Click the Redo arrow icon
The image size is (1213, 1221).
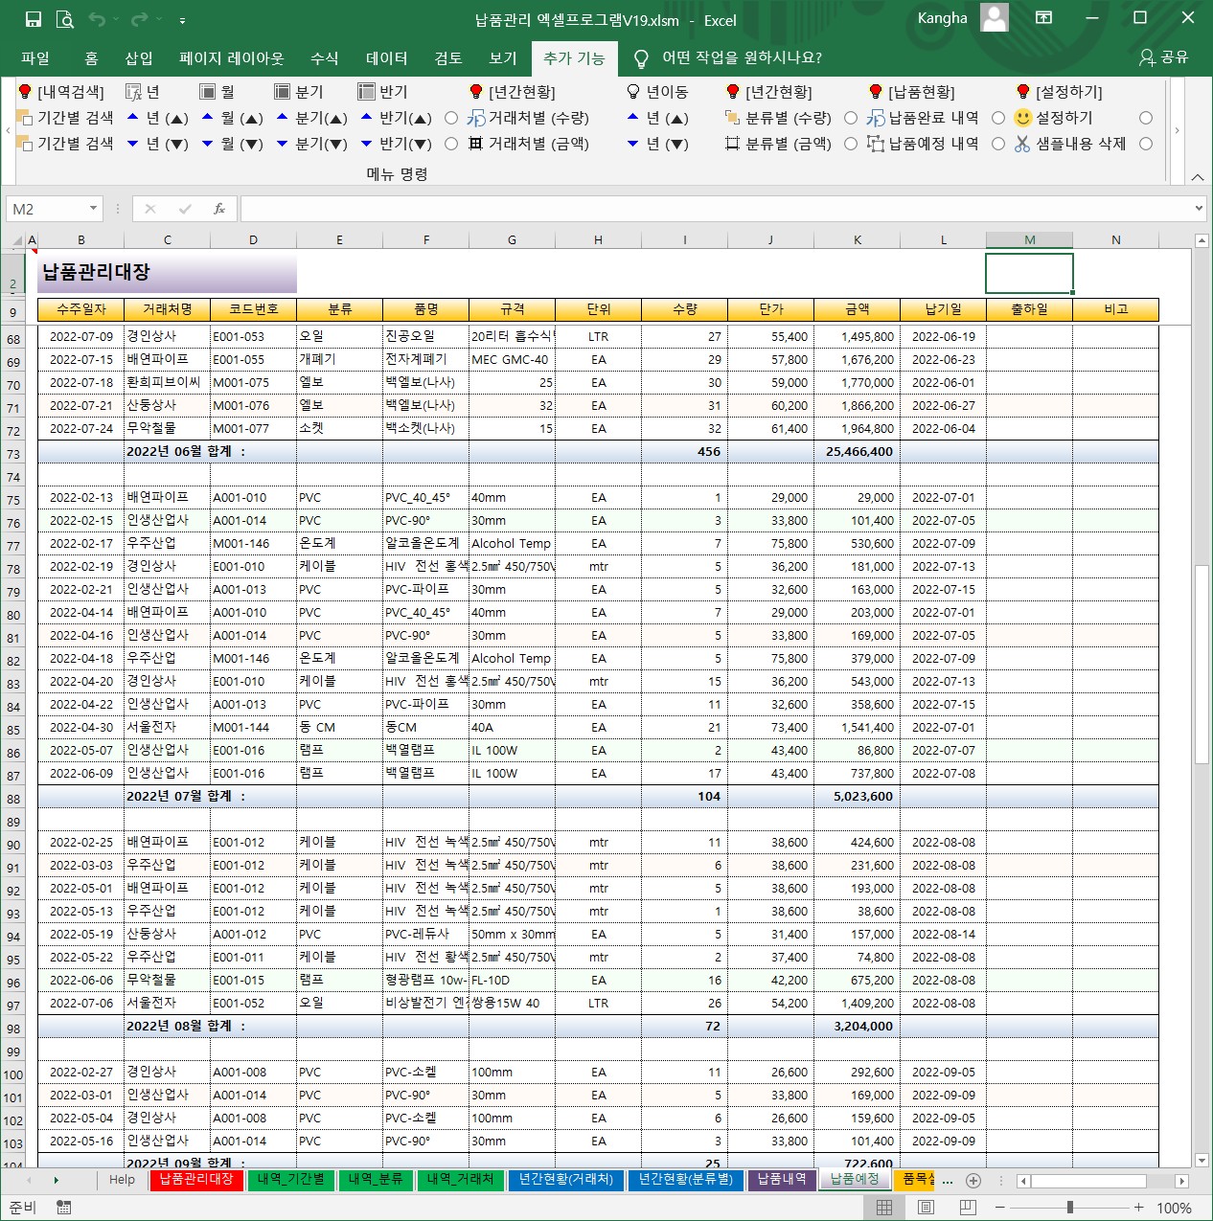click(x=140, y=19)
